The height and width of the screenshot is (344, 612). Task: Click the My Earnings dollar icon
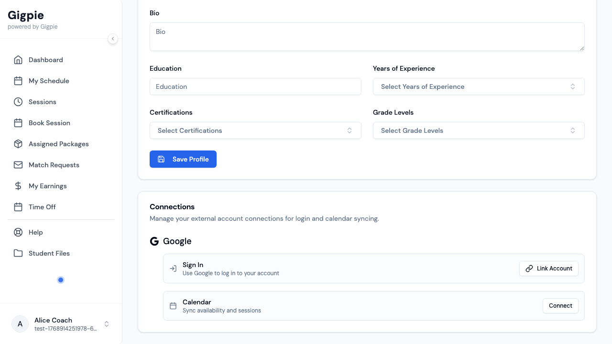coord(18,186)
